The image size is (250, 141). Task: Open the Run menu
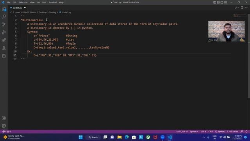coord(44,2)
